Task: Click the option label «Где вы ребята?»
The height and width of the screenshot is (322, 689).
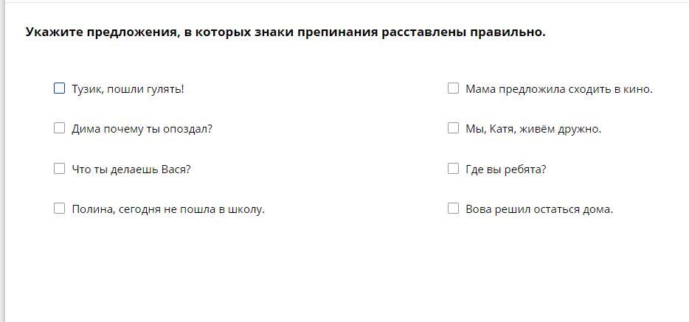Action: tap(506, 169)
